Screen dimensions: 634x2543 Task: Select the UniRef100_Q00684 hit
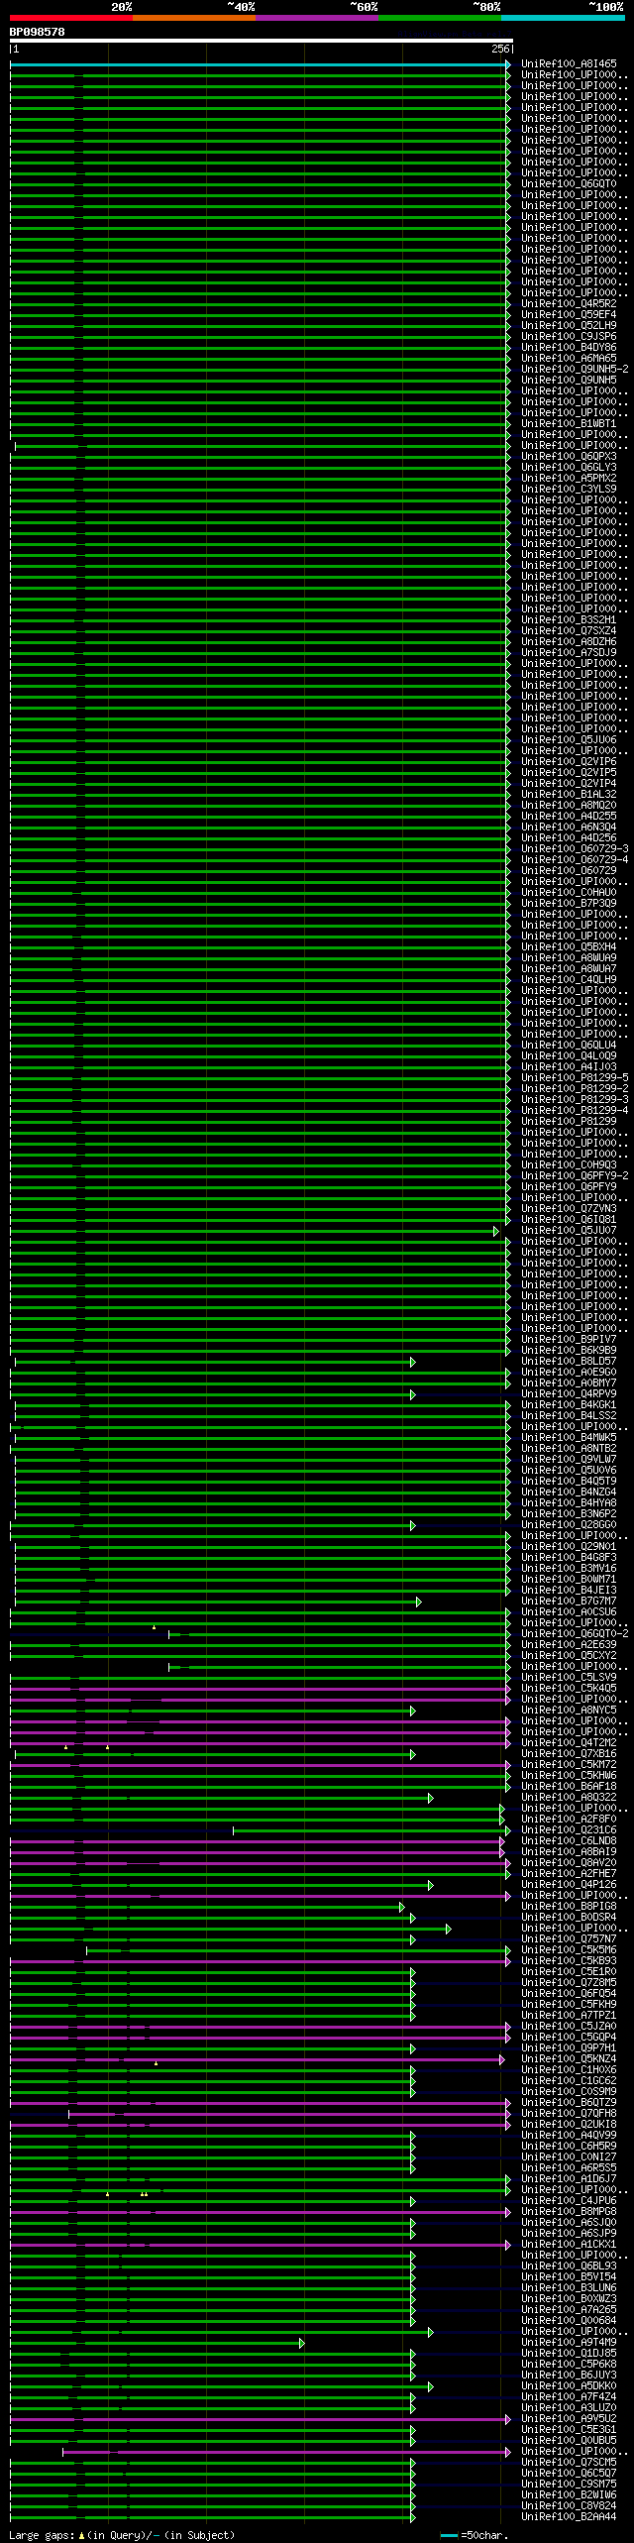click(x=569, y=2321)
